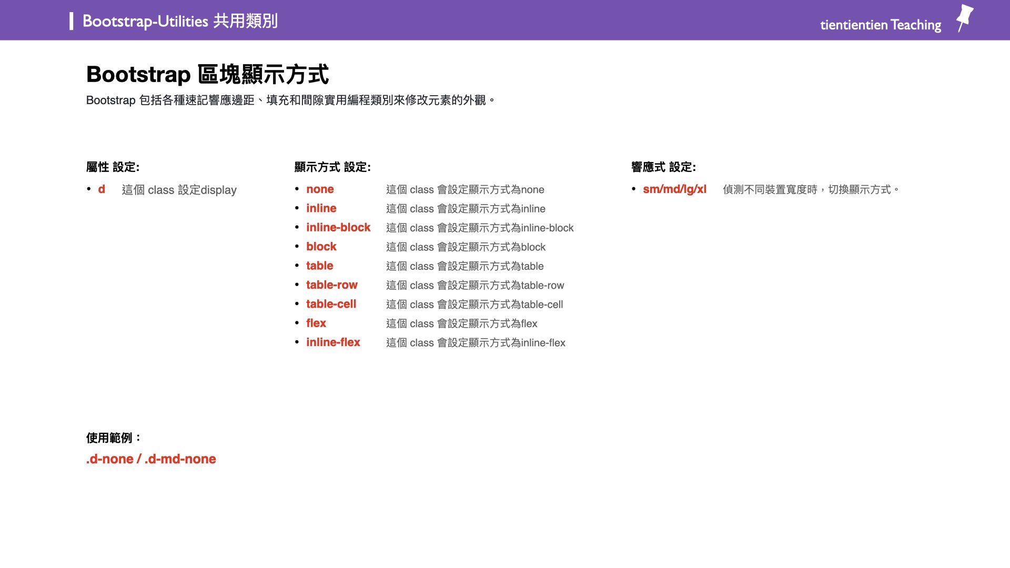The width and height of the screenshot is (1010, 568).
Task: Click the red 'd' attribute label
Action: [101, 190]
